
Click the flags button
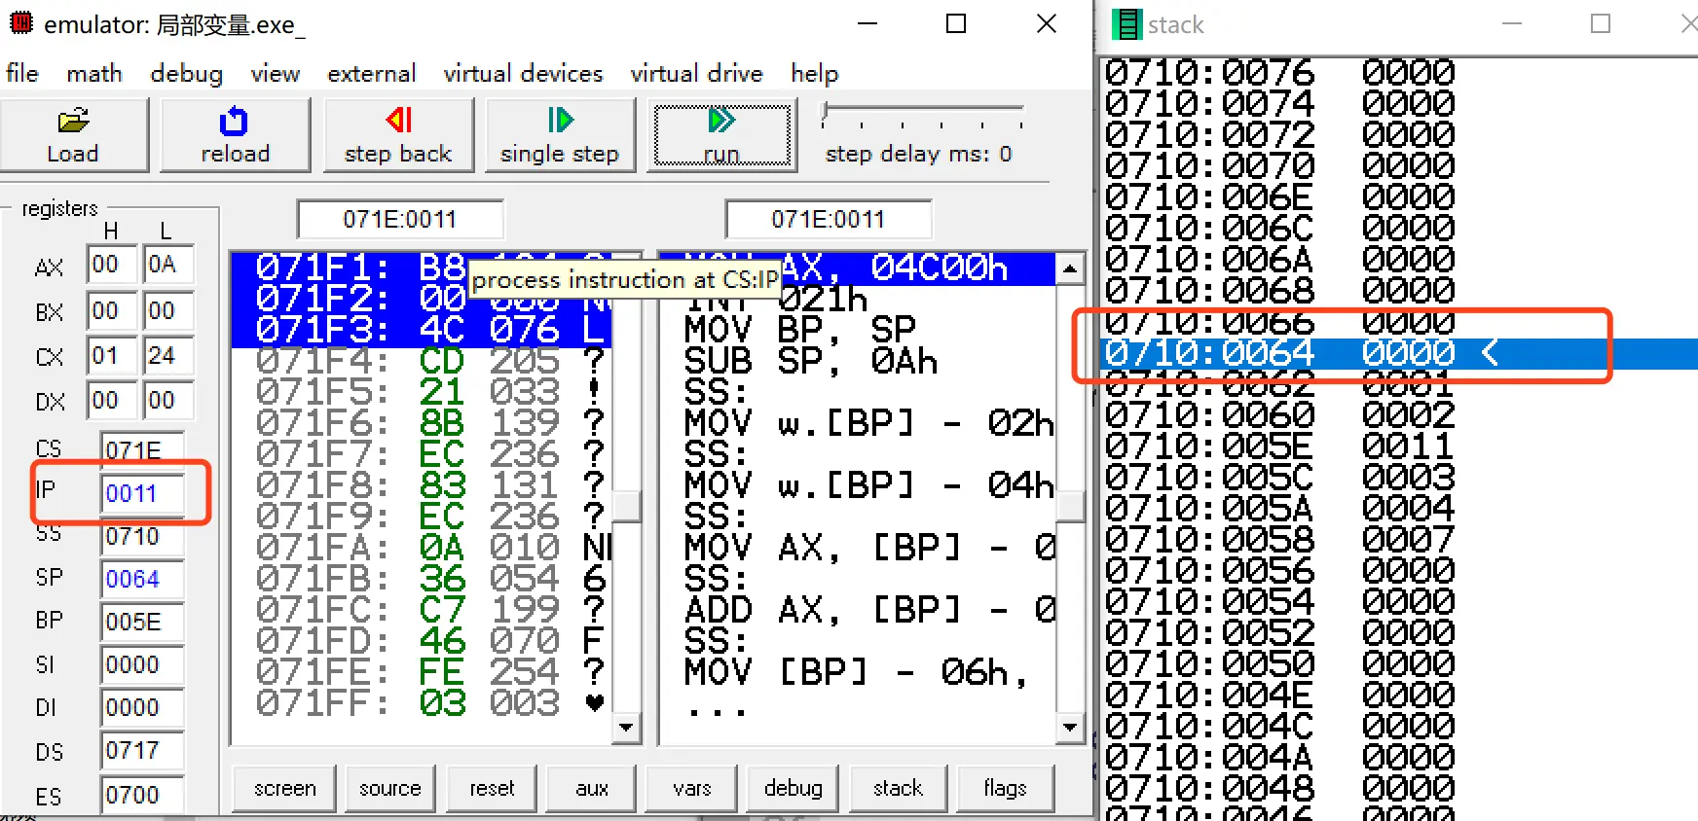[1005, 788]
